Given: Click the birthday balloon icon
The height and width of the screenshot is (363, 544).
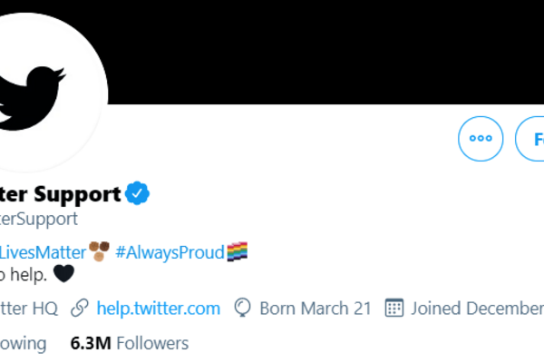Looking at the screenshot, I should point(243,309).
